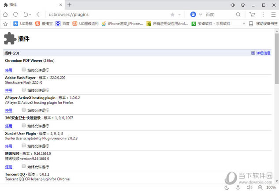The width and height of the screenshot is (279, 191).
Task: Toggle night mode moon icon
Action: click(227, 187)
